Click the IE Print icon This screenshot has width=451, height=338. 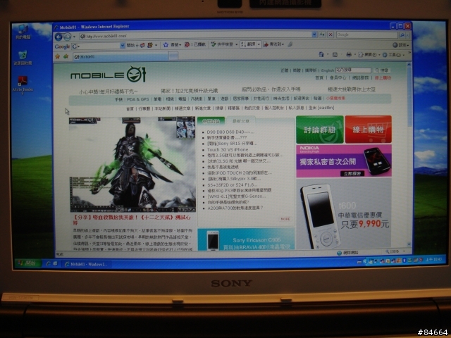349,54
